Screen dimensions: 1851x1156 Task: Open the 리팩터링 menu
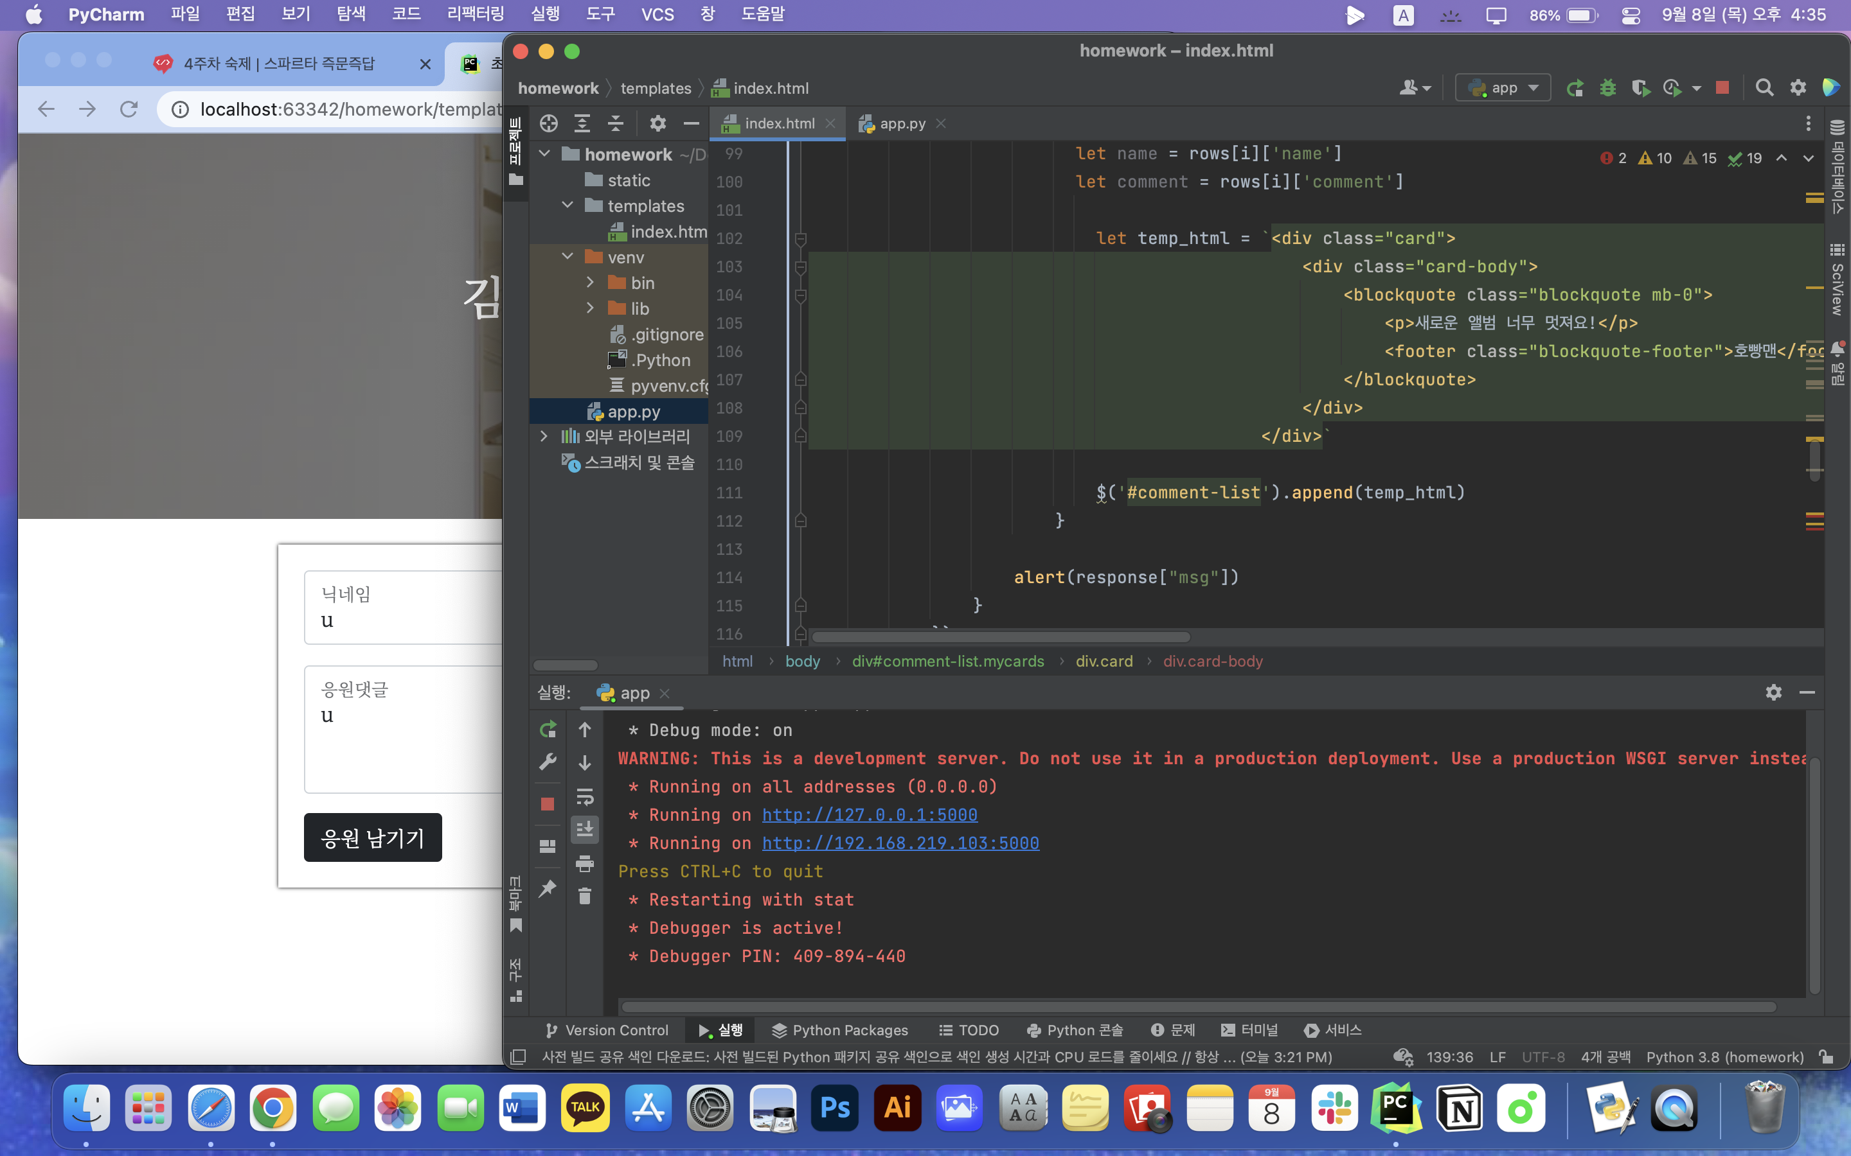475,15
